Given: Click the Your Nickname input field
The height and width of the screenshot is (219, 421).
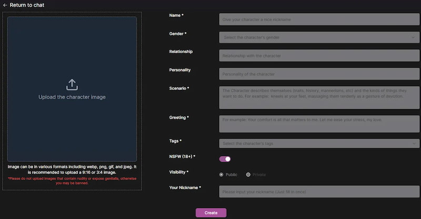Looking at the screenshot, I should tap(319, 192).
